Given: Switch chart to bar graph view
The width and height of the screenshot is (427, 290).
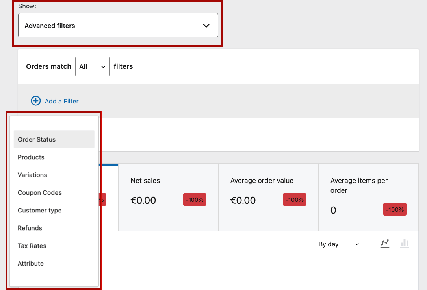Looking at the screenshot, I should pos(405,244).
